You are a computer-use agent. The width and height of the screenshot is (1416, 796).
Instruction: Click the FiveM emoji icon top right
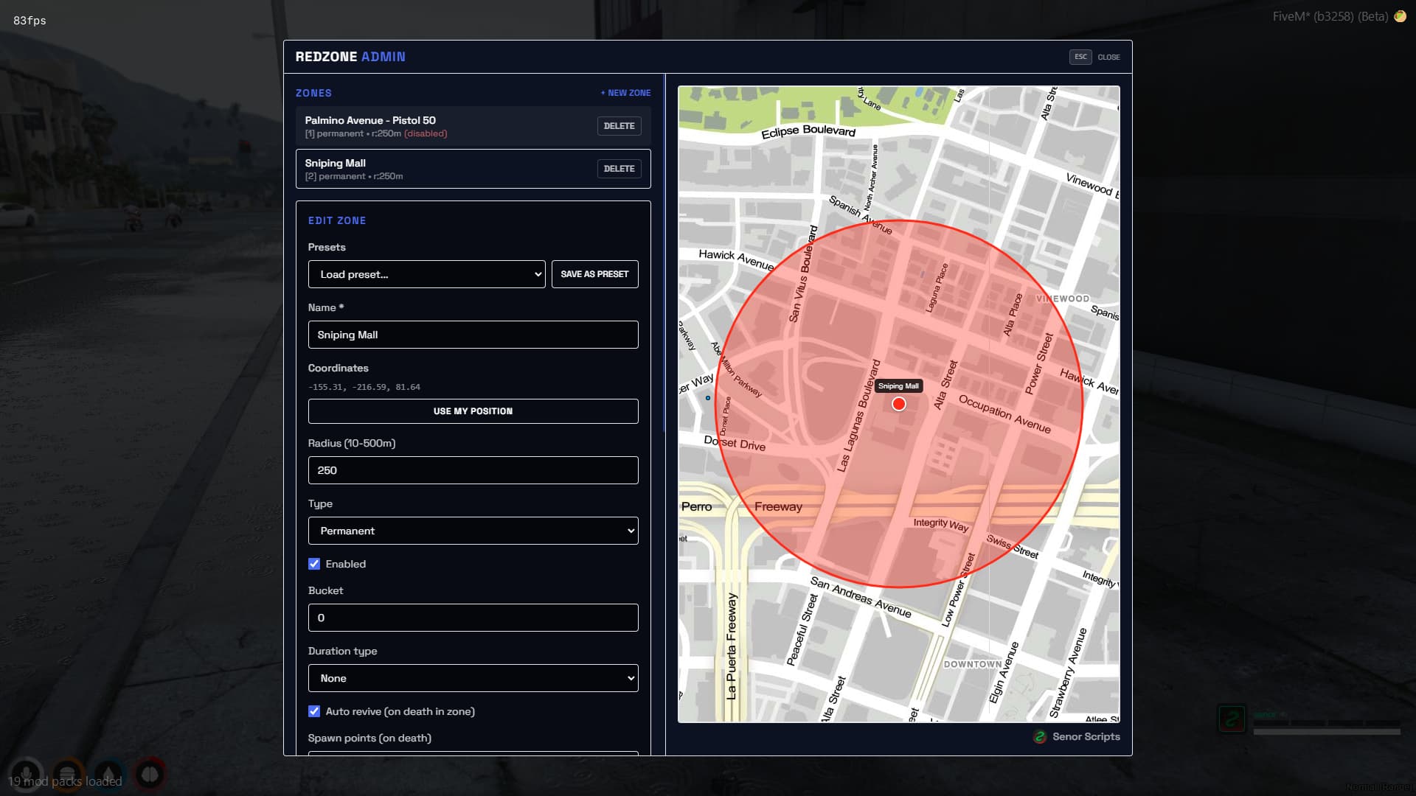[1400, 16]
